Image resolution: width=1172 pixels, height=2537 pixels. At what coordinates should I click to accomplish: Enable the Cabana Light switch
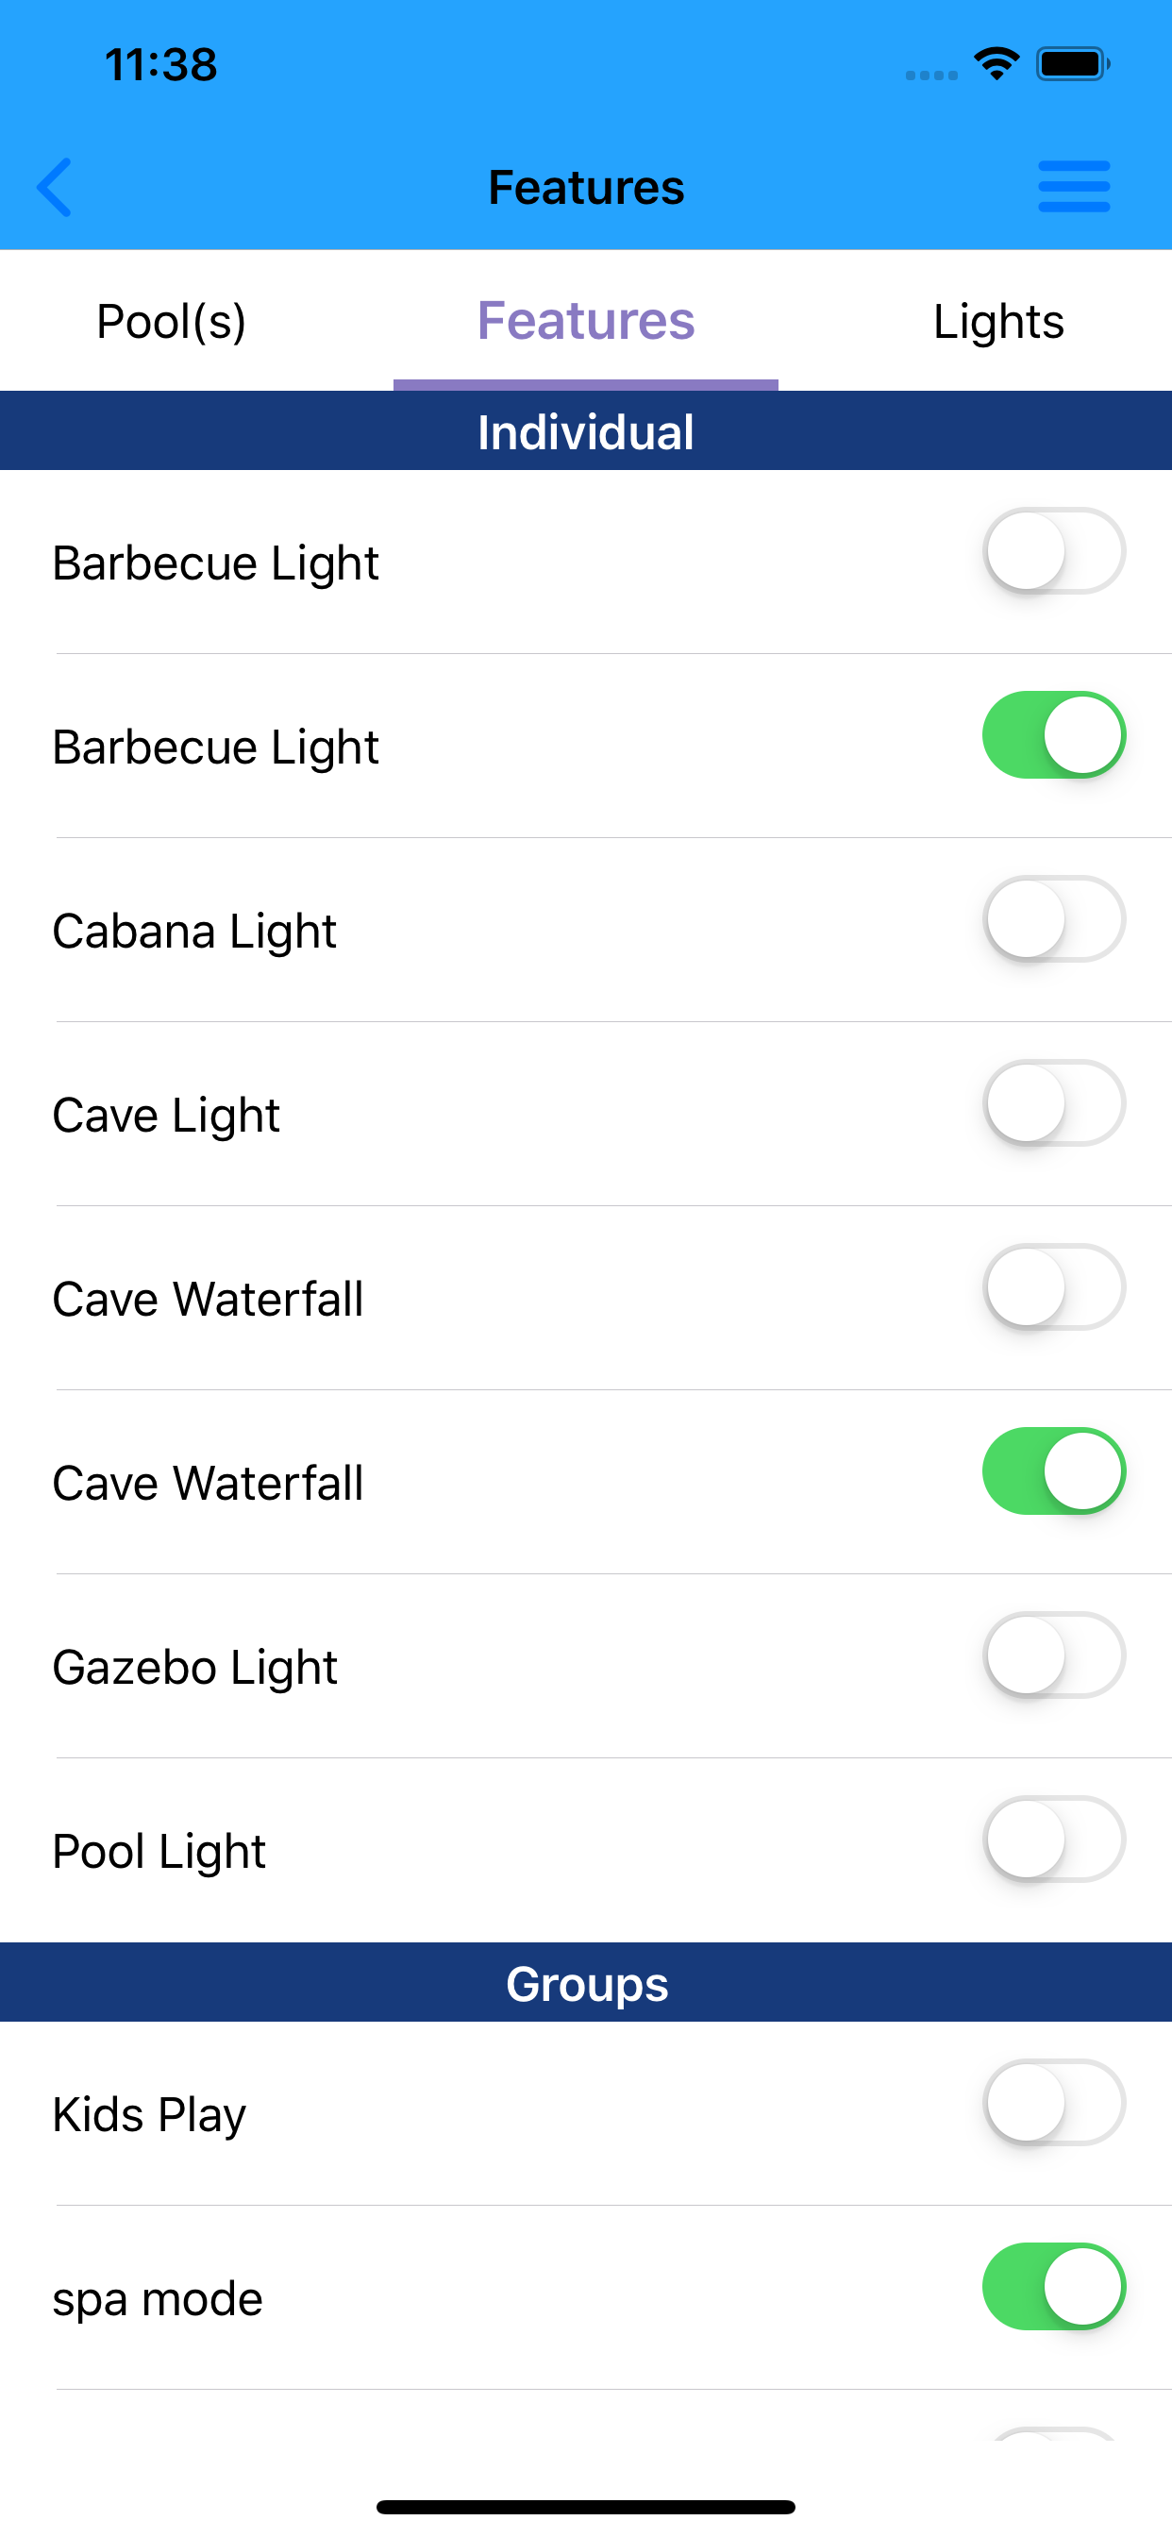(x=1054, y=919)
